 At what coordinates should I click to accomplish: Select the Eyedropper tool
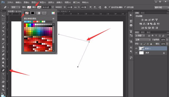(x=3, y=35)
